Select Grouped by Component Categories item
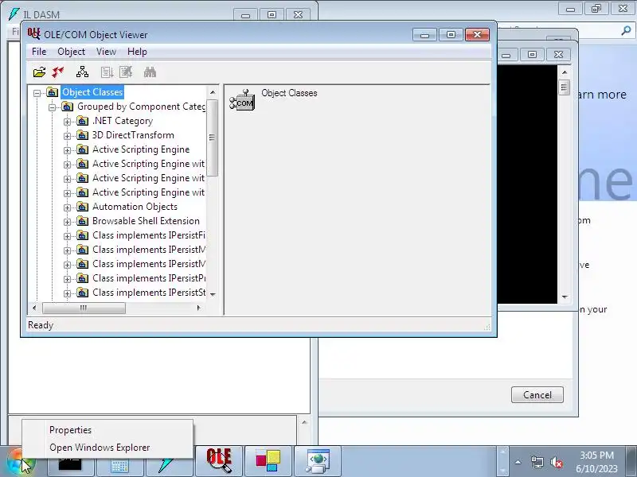 click(142, 107)
